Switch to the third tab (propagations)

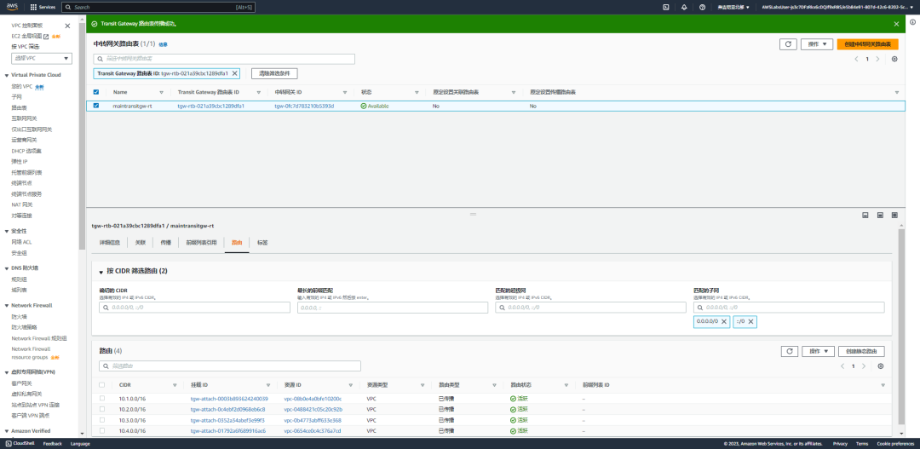click(x=165, y=242)
